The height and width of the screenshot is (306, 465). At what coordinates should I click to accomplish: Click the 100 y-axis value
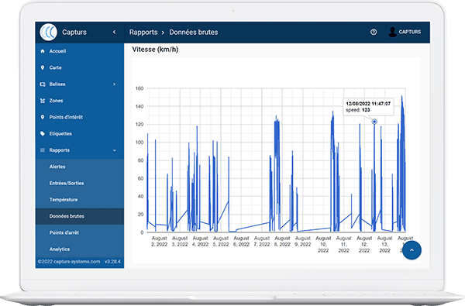(139, 143)
